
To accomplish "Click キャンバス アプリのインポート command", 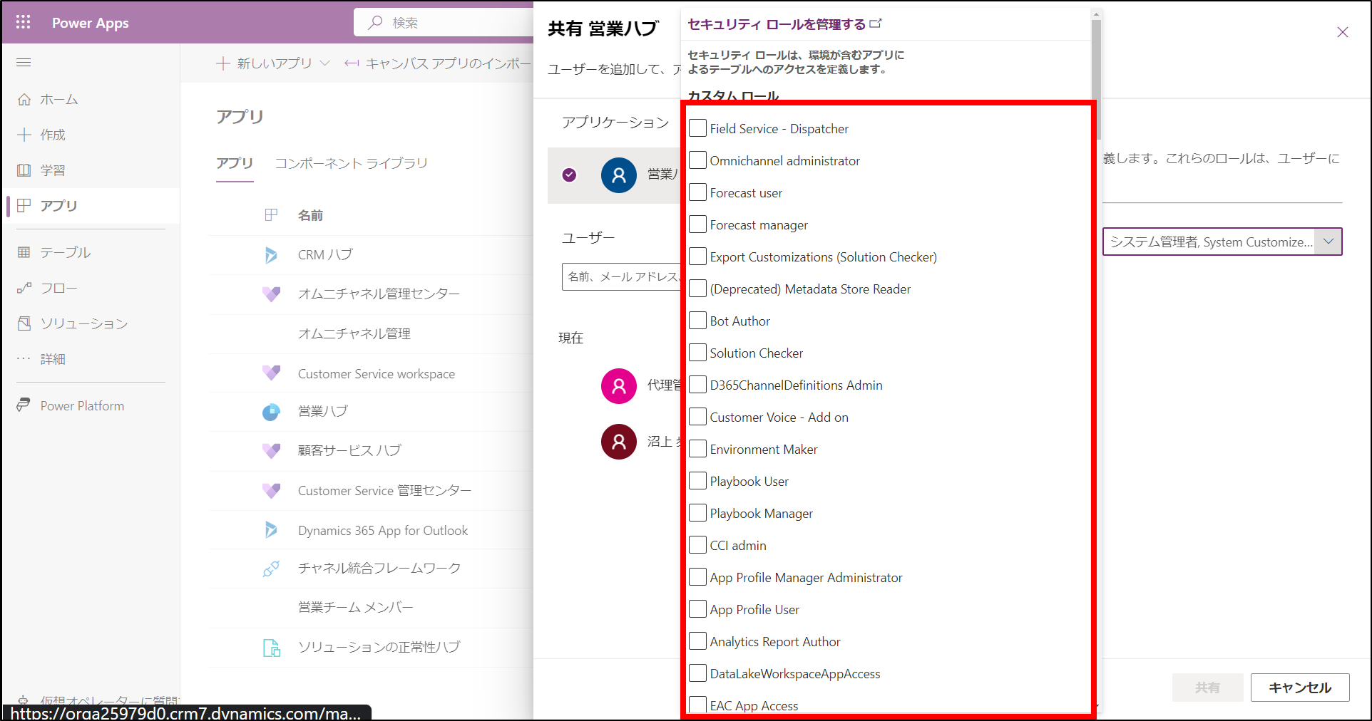I will (439, 63).
